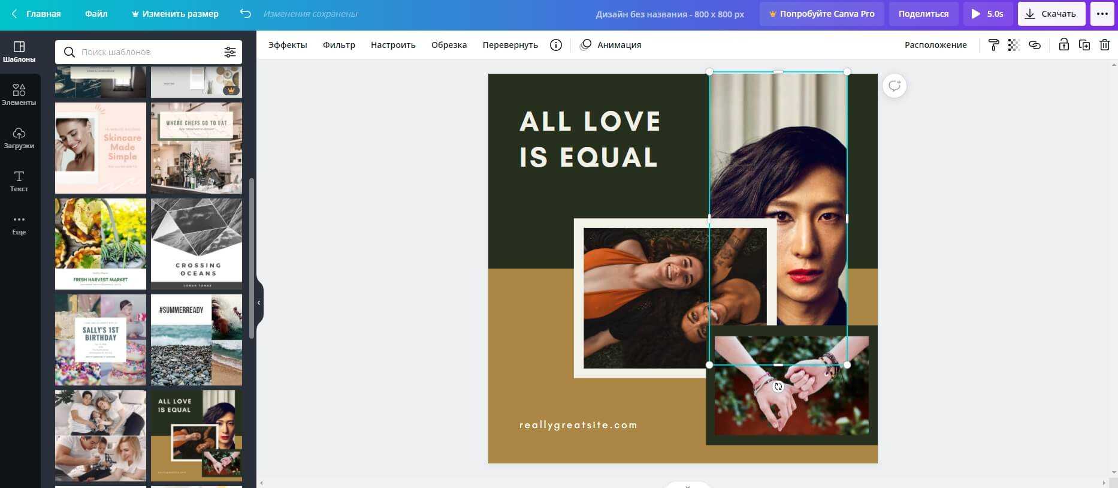Click the Поделиться share button
Image resolution: width=1118 pixels, height=488 pixels.
pos(923,13)
